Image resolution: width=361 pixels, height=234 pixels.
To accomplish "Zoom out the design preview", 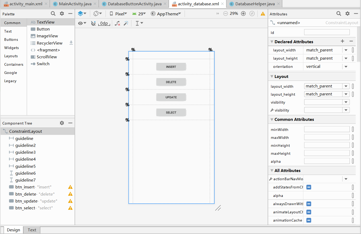I will coord(226,14).
